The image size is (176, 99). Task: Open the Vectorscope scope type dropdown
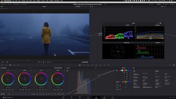pos(127,43)
